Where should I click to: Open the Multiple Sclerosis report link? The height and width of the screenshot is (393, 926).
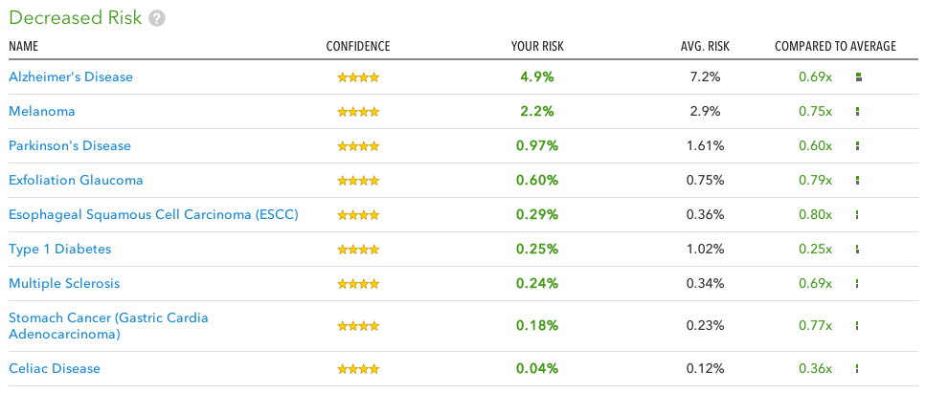pyautogui.click(x=64, y=284)
